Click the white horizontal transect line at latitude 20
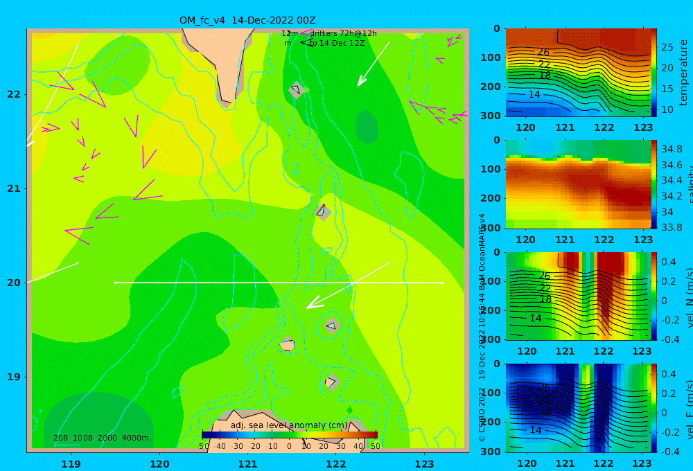The height and width of the screenshot is (471, 693). tap(279, 283)
